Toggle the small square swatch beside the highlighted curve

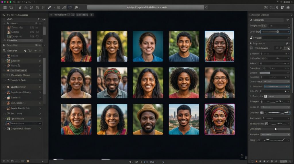(262, 113)
